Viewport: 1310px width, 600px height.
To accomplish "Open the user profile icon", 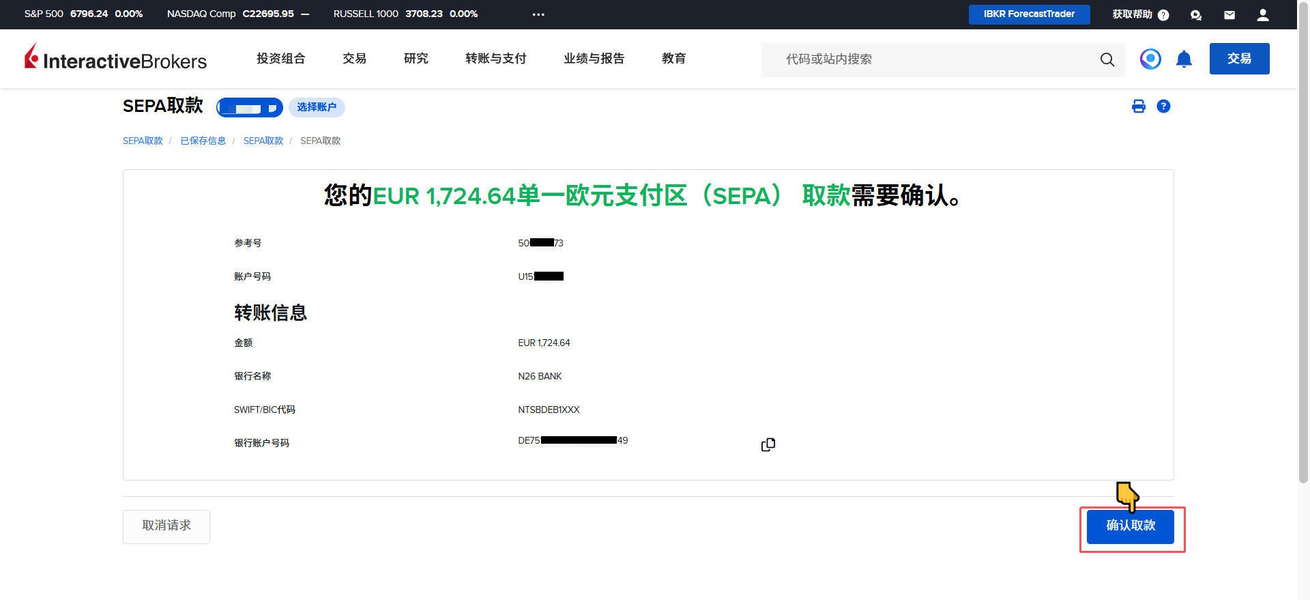I will click(x=1263, y=15).
